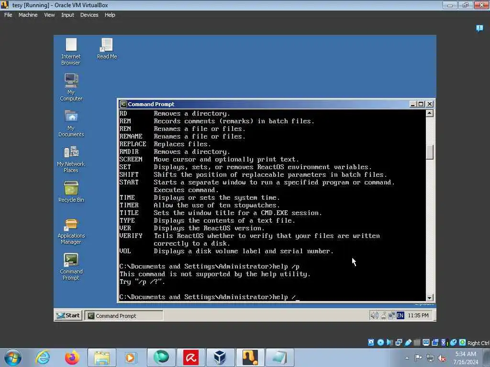
Task: Click Windows Action Center flag icon
Action: click(x=418, y=358)
